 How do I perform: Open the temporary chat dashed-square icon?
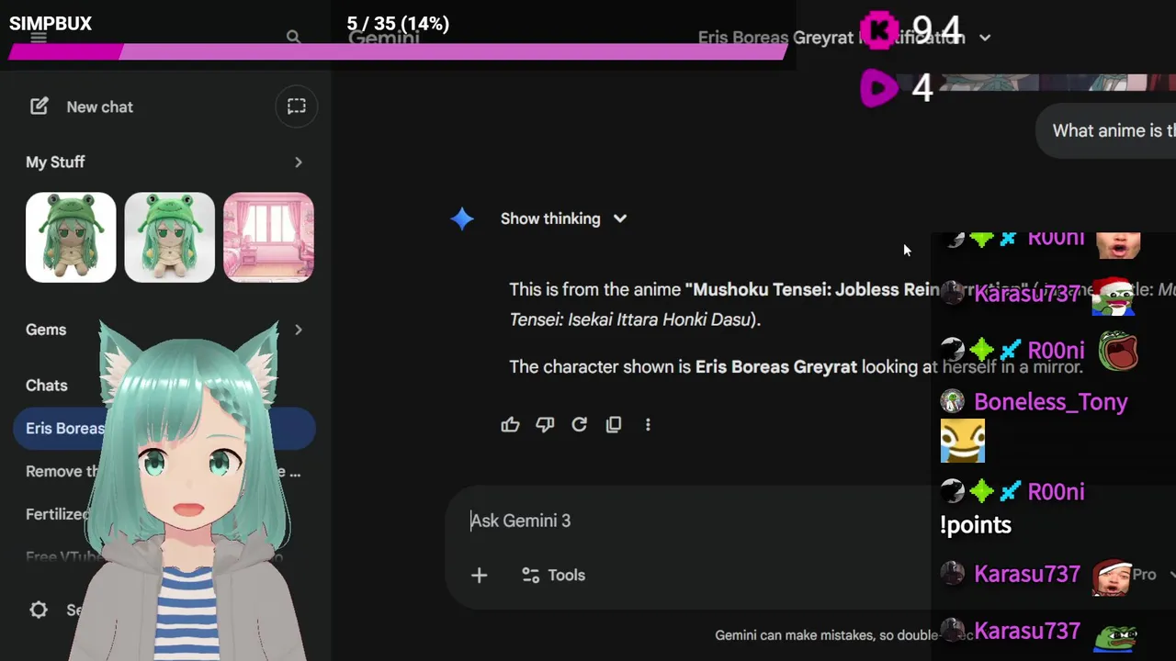coord(297,106)
